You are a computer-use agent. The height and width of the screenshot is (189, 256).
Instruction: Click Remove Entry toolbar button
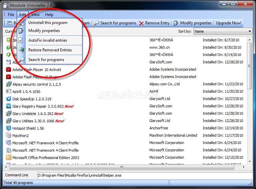click(x=155, y=23)
